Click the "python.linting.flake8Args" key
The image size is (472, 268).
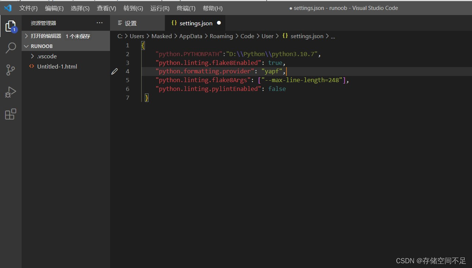pos(203,80)
